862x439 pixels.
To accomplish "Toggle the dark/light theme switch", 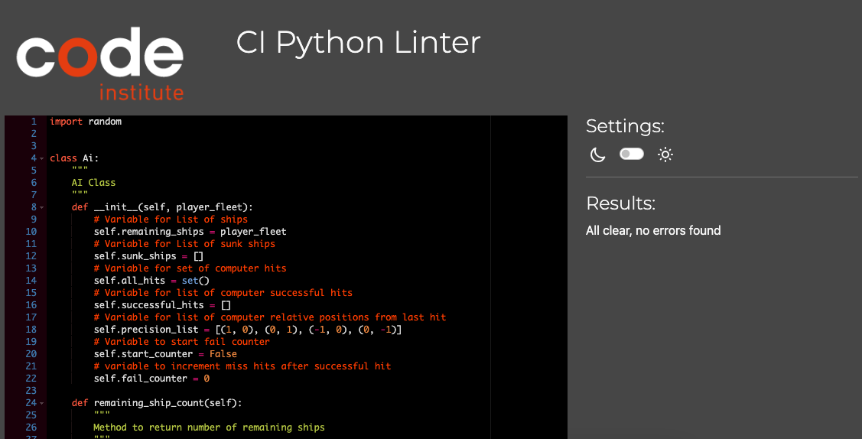I will click(631, 154).
